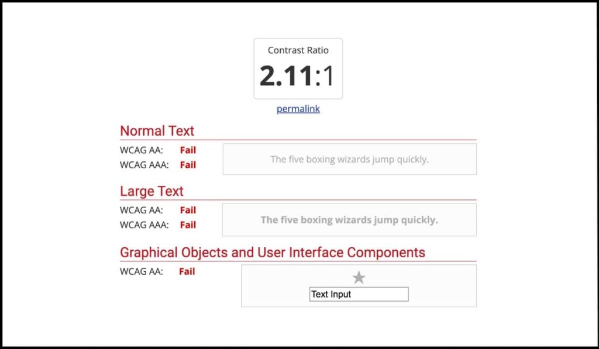This screenshot has width=599, height=349.
Task: Click the Contrast Ratio label
Action: click(x=298, y=50)
